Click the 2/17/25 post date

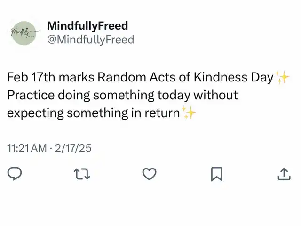[x=73, y=148]
